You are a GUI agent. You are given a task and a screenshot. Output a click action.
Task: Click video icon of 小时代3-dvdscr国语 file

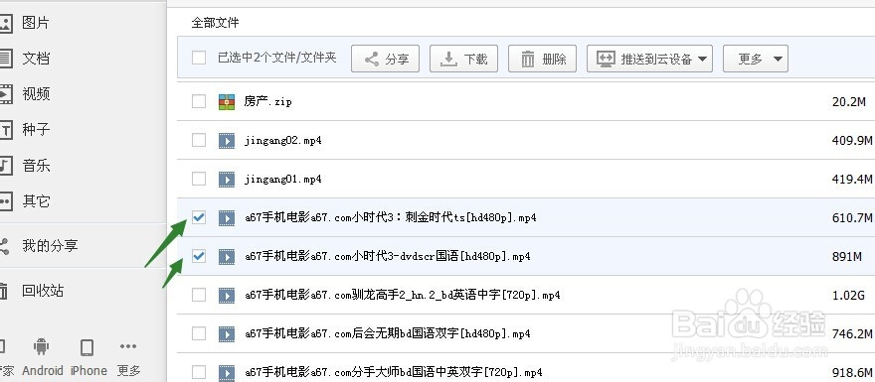click(x=227, y=257)
